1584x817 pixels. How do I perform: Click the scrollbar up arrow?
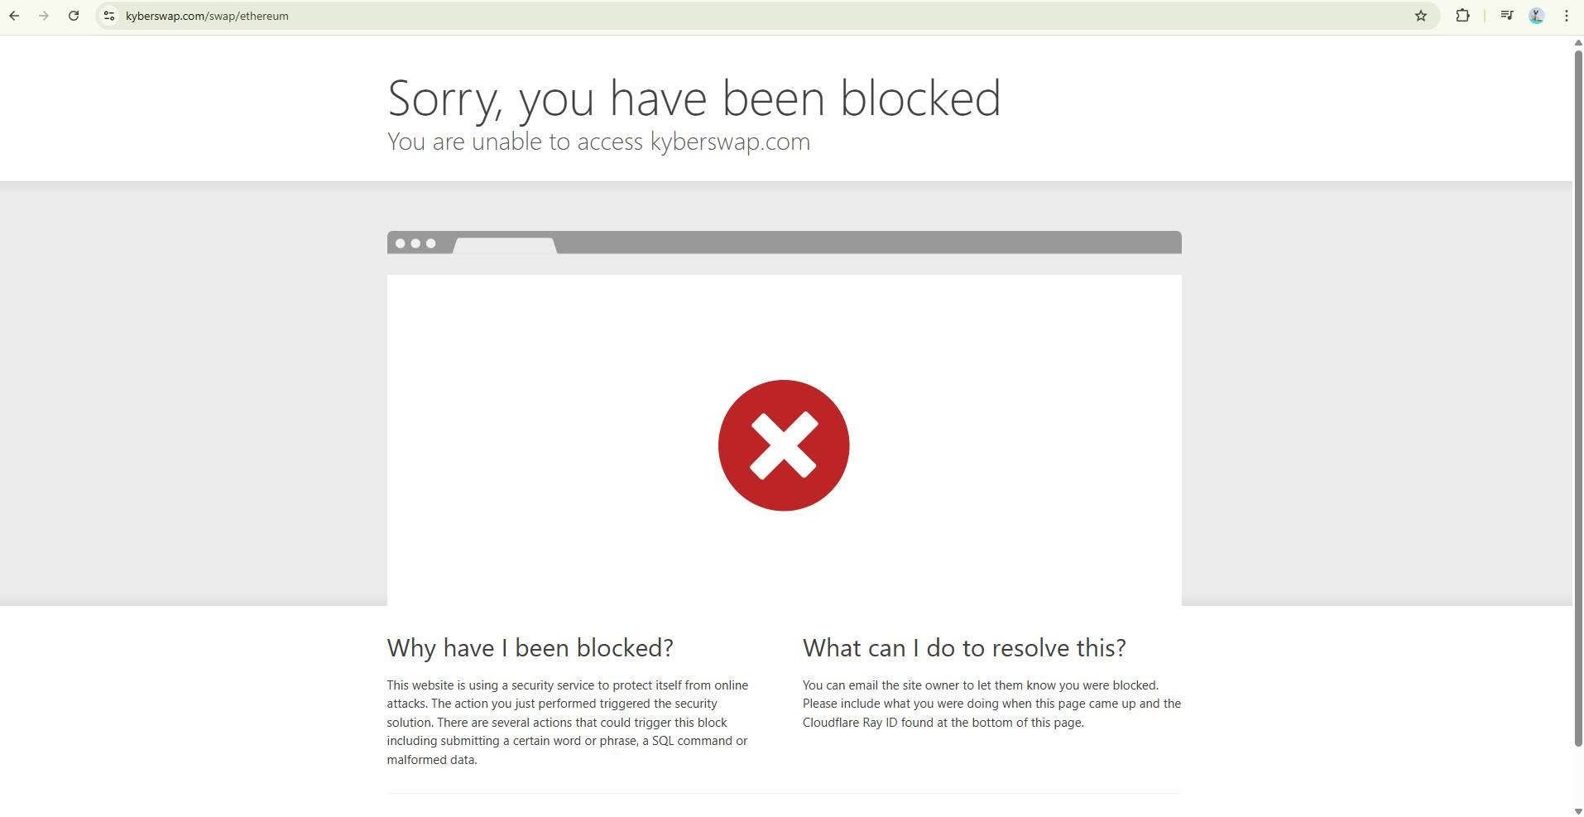click(x=1577, y=42)
